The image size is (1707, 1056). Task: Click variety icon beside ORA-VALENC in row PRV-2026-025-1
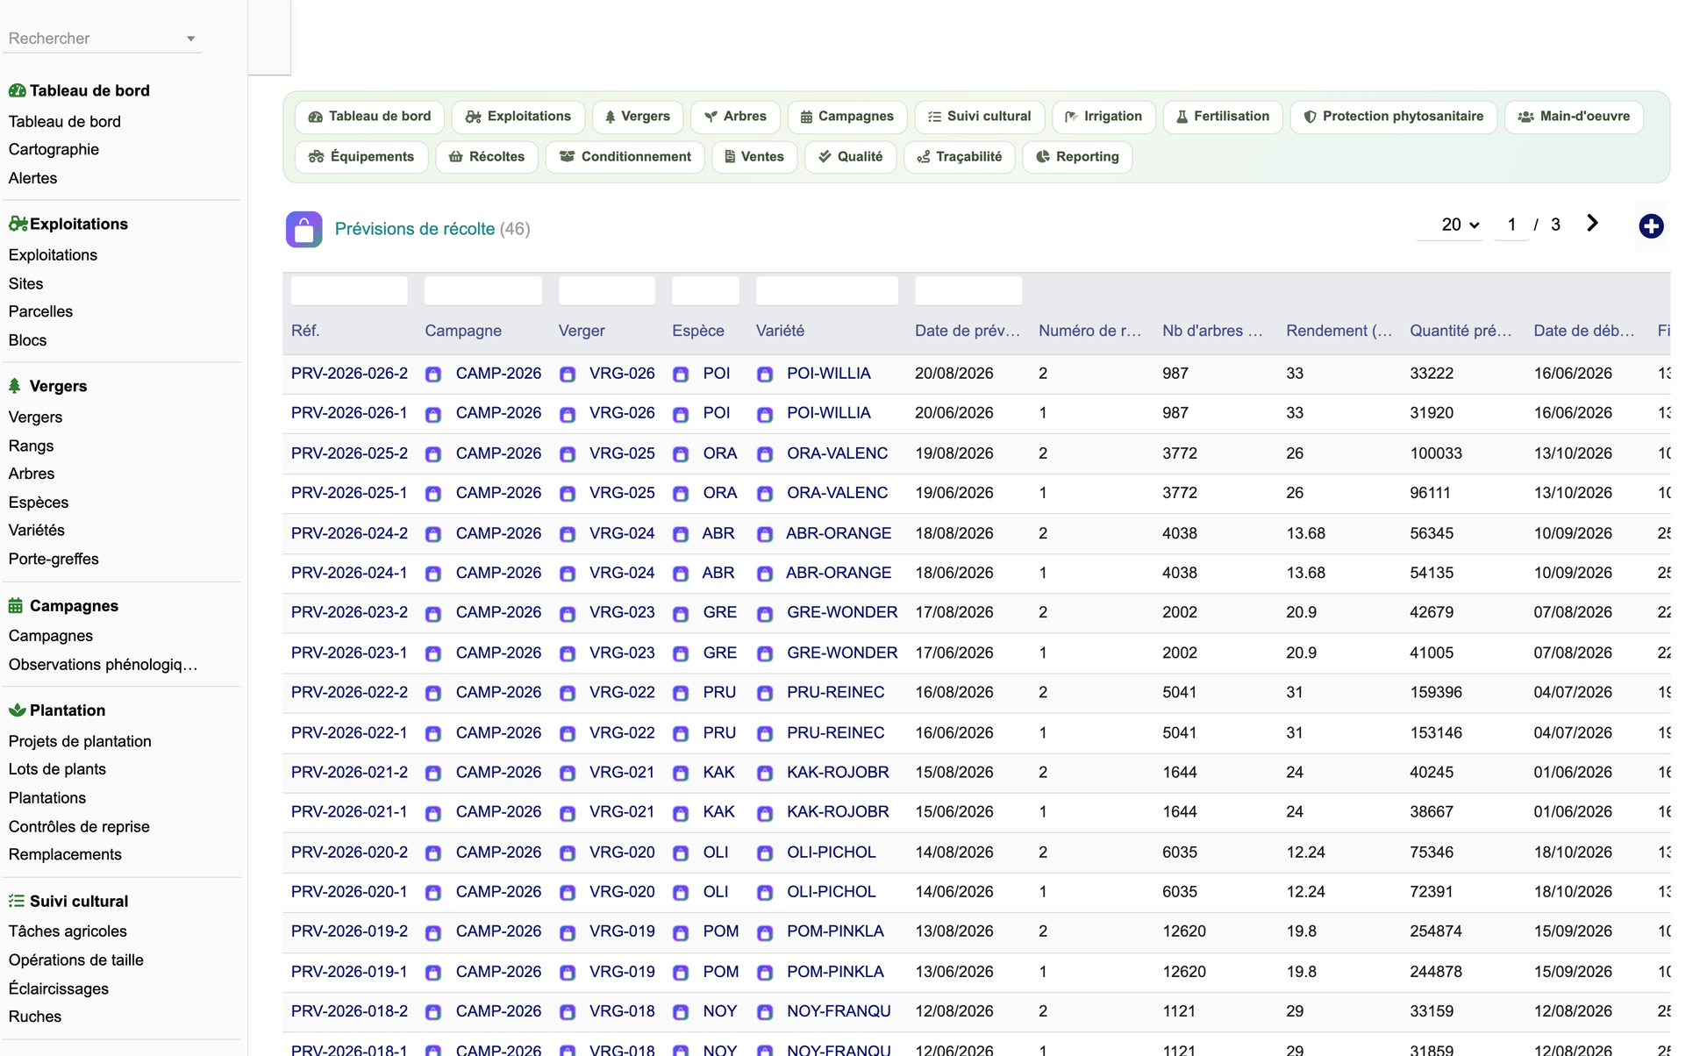[765, 494]
